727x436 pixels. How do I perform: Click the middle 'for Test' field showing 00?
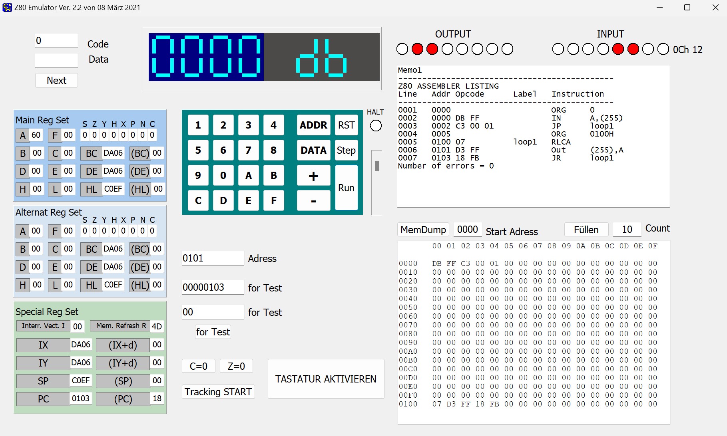pos(213,312)
